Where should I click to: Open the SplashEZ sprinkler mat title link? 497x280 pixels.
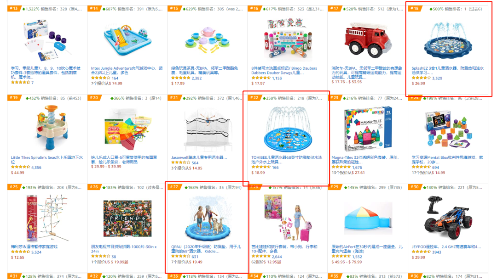tap(448, 70)
